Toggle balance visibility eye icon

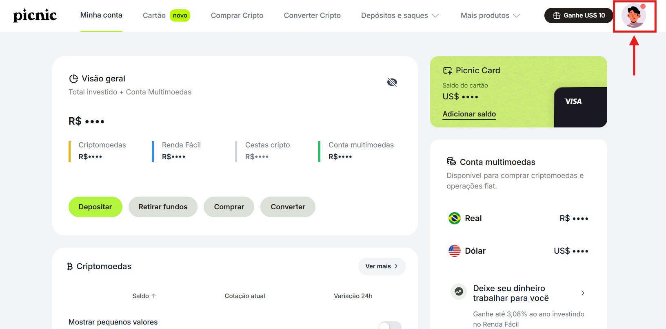pos(392,82)
